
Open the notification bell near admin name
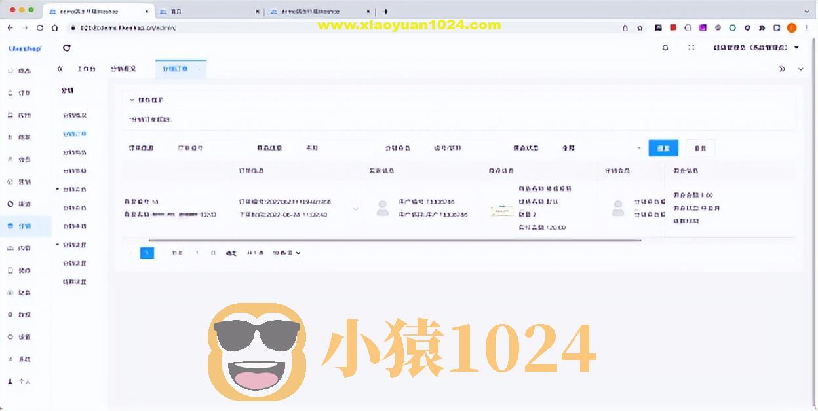click(665, 48)
